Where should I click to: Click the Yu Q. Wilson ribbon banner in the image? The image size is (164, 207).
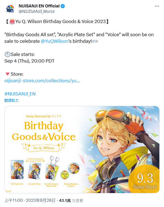tap(44, 148)
